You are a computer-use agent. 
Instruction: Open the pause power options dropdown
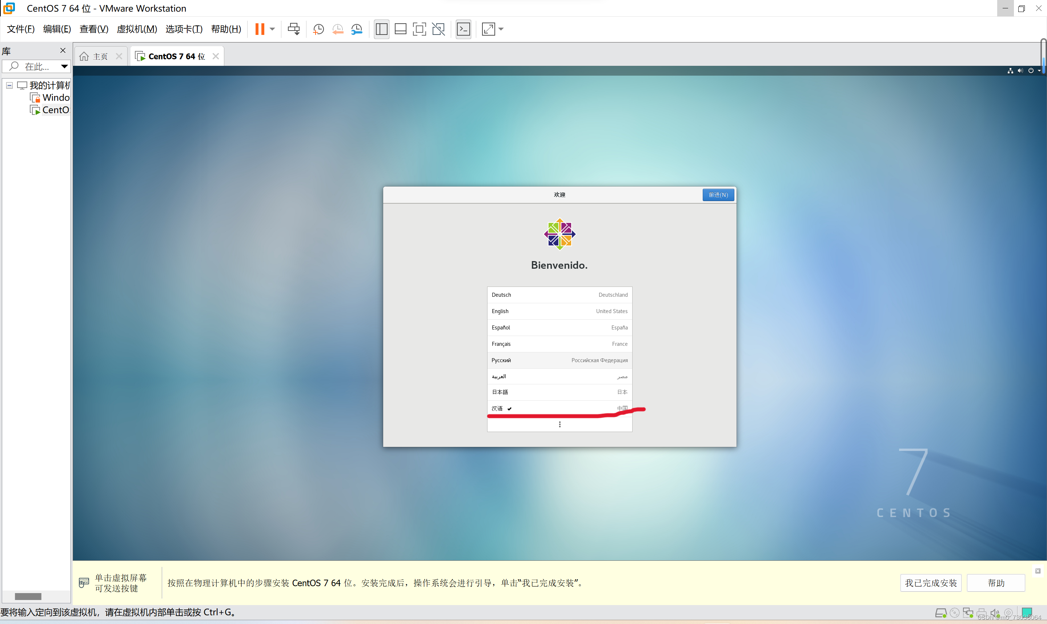272,29
